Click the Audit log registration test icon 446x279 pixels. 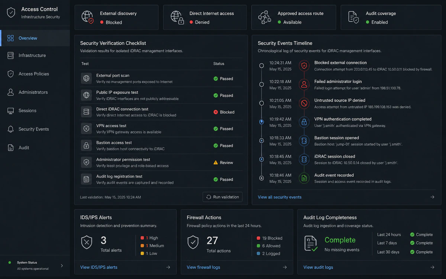pos(86,179)
